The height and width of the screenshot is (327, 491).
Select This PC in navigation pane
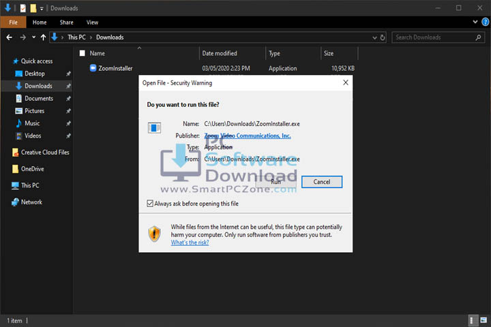[30, 185]
